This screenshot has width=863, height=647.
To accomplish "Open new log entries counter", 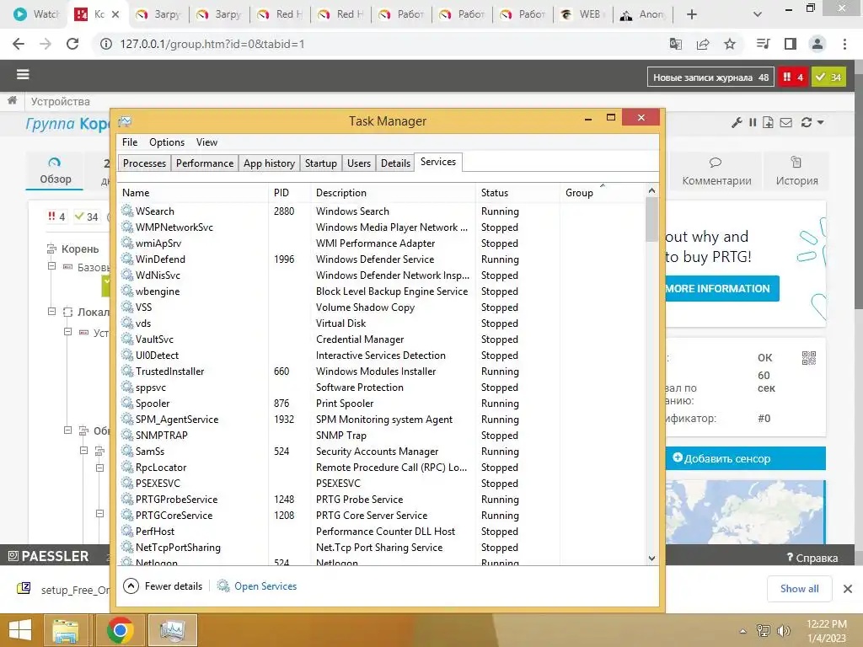I will pos(710,78).
